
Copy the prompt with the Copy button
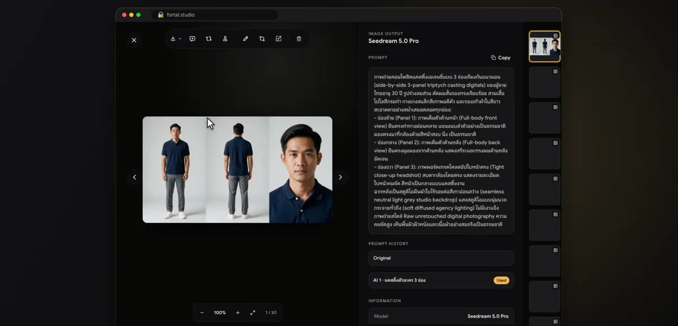(x=501, y=58)
